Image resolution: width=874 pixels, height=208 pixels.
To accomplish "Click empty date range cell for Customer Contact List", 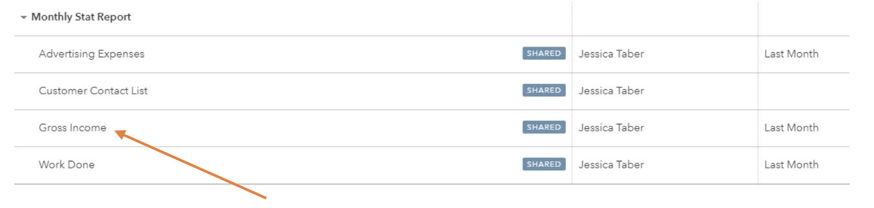I will tap(803, 91).
